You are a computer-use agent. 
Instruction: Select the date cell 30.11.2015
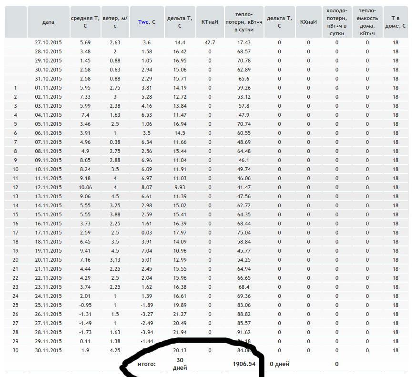pyautogui.click(x=48, y=350)
